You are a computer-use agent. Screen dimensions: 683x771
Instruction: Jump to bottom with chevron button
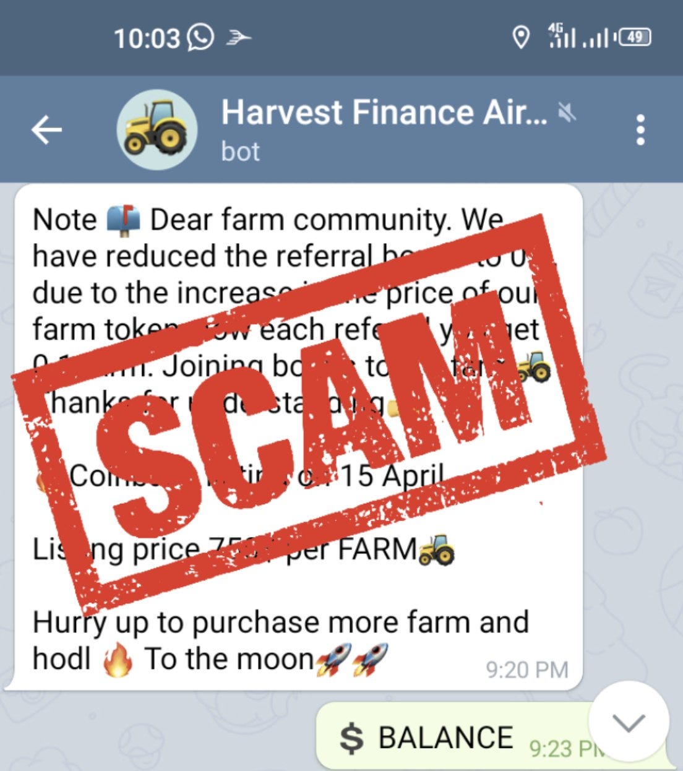629,722
